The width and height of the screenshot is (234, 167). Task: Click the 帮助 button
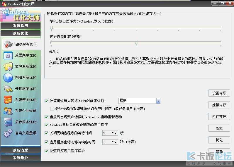coord(219,152)
